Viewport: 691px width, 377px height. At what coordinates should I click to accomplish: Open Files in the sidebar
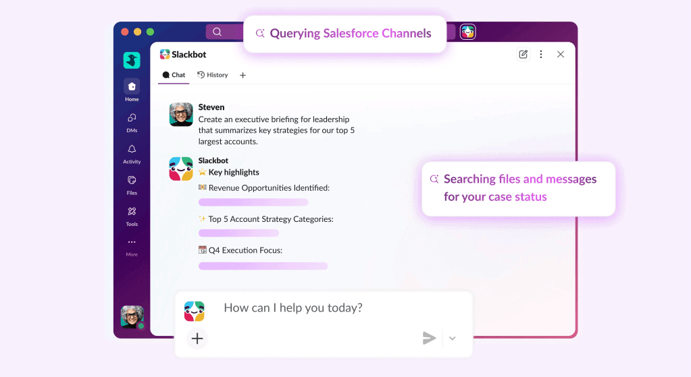(x=132, y=185)
